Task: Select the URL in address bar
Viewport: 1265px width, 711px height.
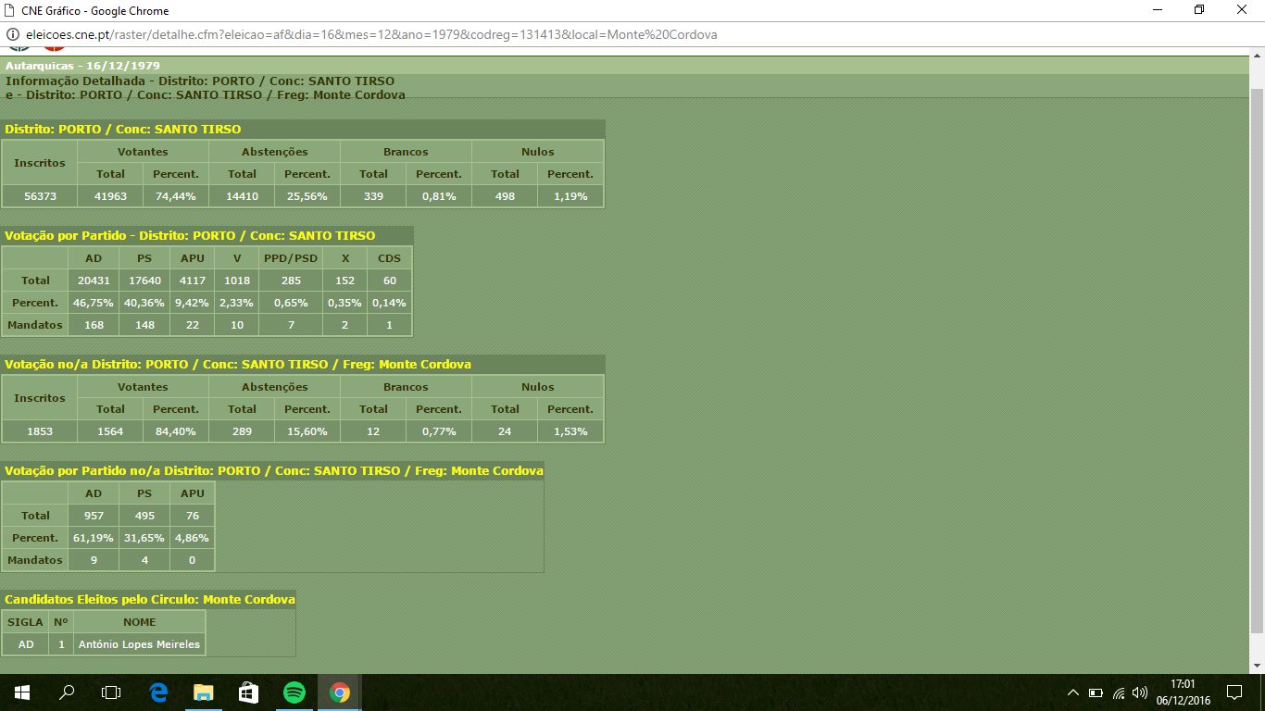Action: 371,34
